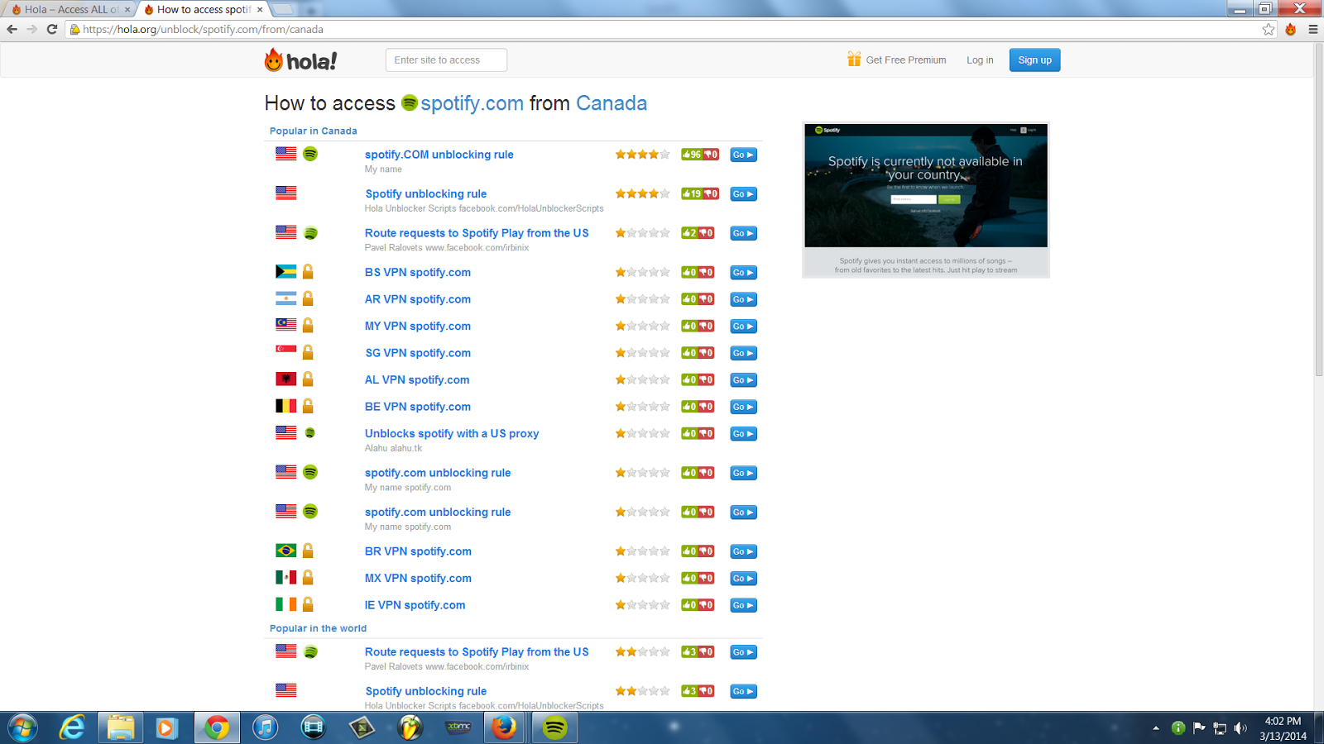Click Go for MX VPN spotify.com
The height and width of the screenshot is (744, 1324).
tap(743, 579)
